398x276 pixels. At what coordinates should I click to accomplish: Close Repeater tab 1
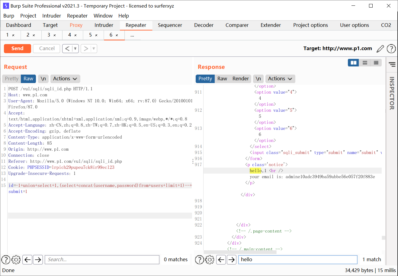coord(13,35)
